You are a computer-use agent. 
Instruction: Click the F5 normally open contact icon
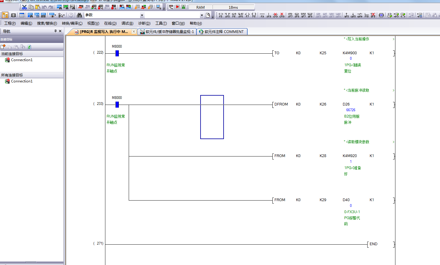click(221, 15)
